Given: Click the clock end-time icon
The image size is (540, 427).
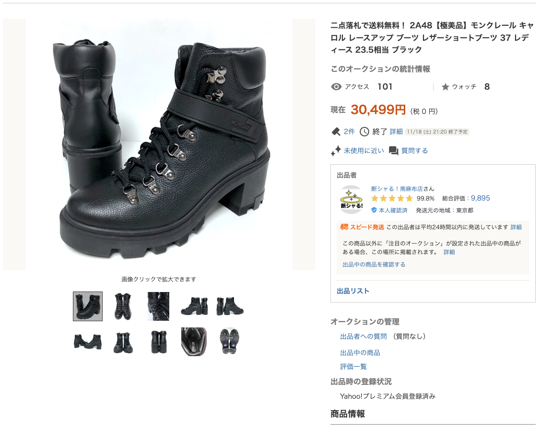Looking at the screenshot, I should (x=364, y=132).
